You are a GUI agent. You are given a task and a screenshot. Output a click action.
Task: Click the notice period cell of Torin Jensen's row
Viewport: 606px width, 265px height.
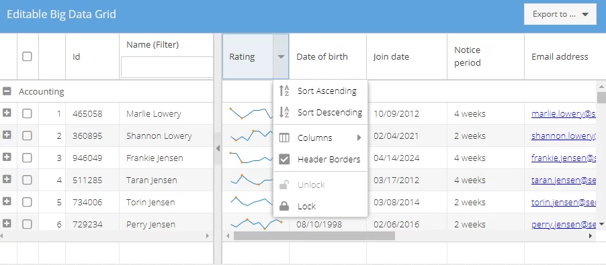pyautogui.click(x=486, y=202)
